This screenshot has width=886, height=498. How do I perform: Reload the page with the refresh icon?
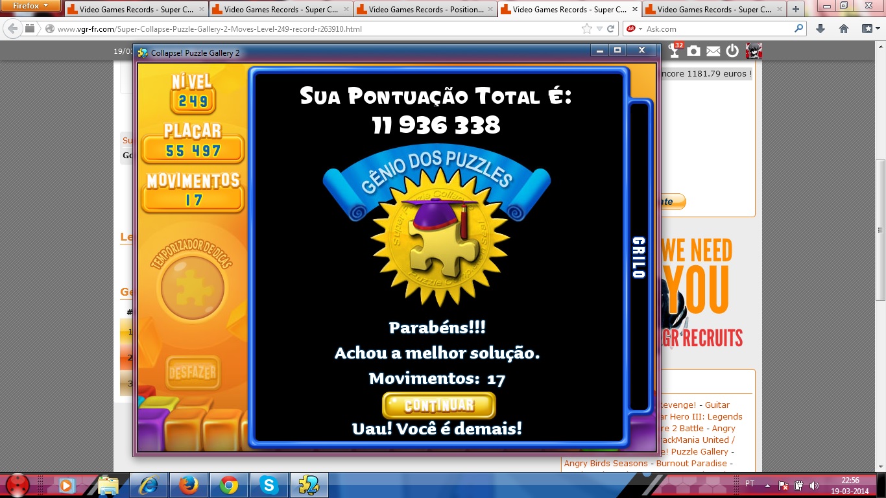[x=611, y=29]
